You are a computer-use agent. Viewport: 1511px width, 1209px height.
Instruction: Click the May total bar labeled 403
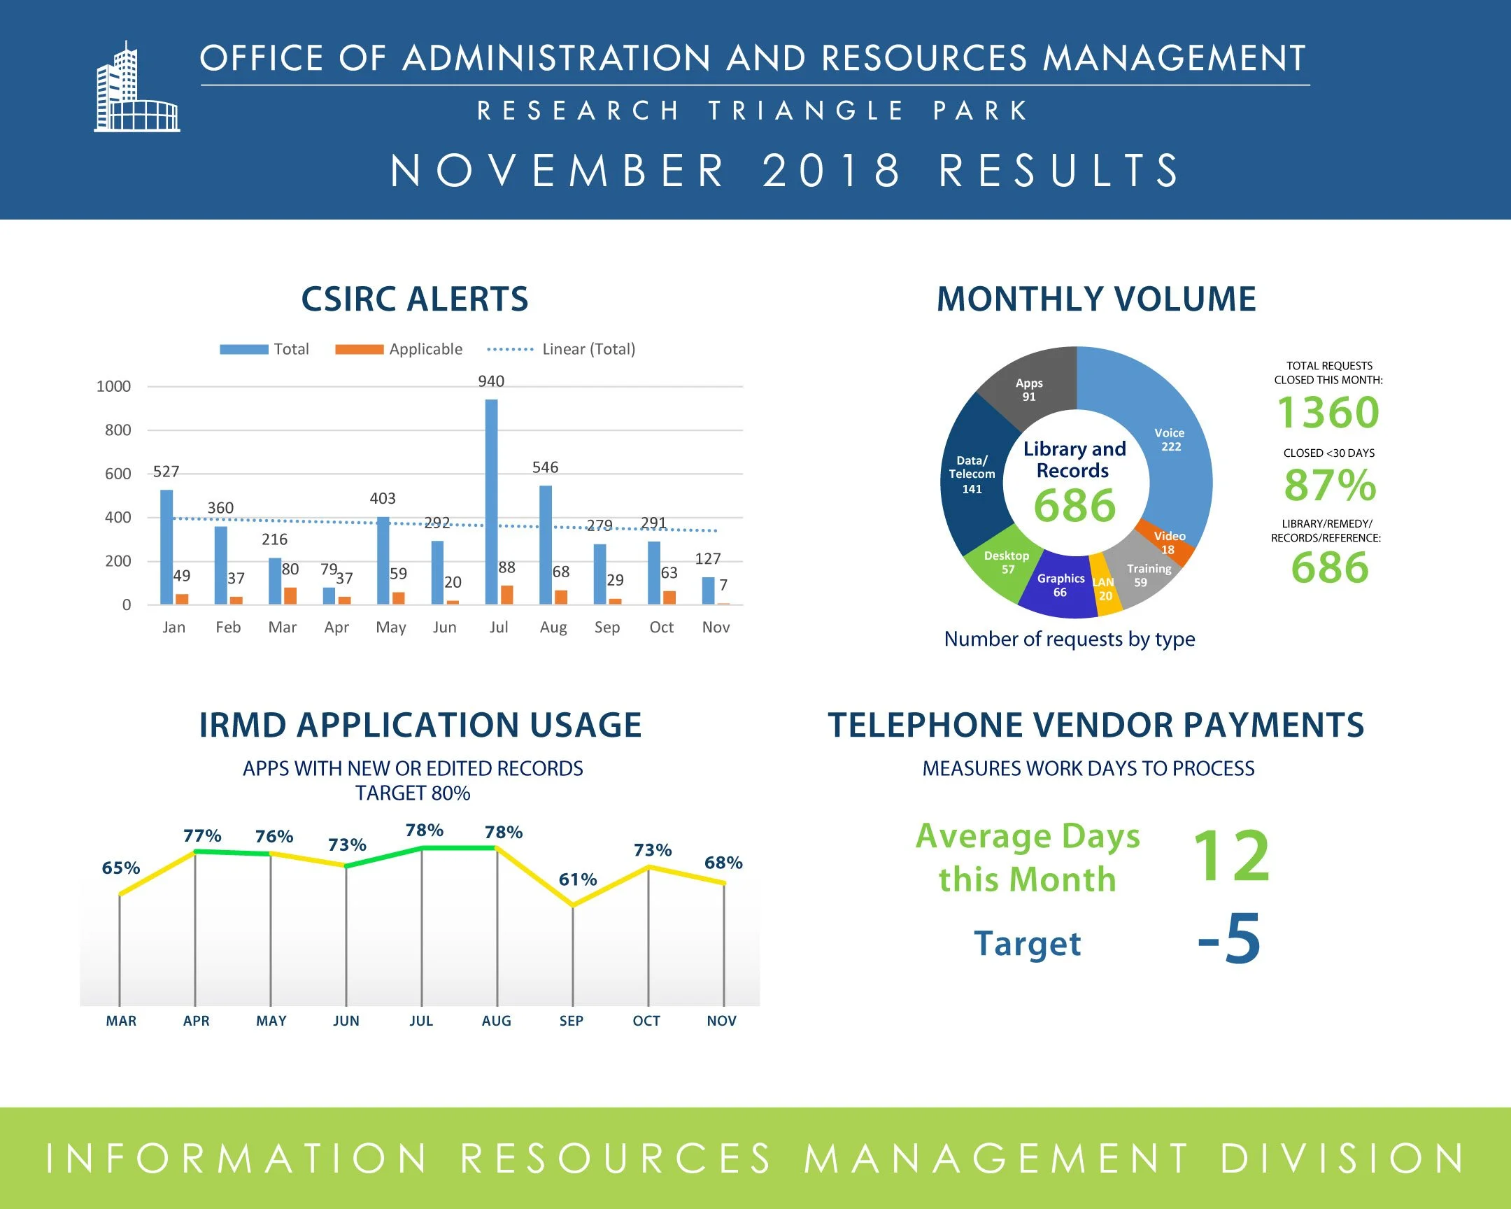click(383, 560)
